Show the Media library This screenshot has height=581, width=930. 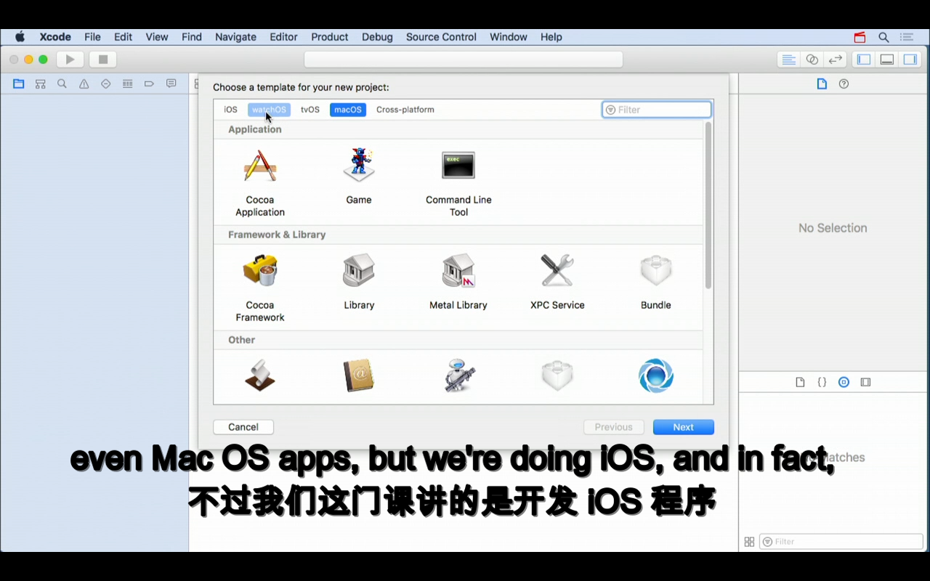click(865, 382)
